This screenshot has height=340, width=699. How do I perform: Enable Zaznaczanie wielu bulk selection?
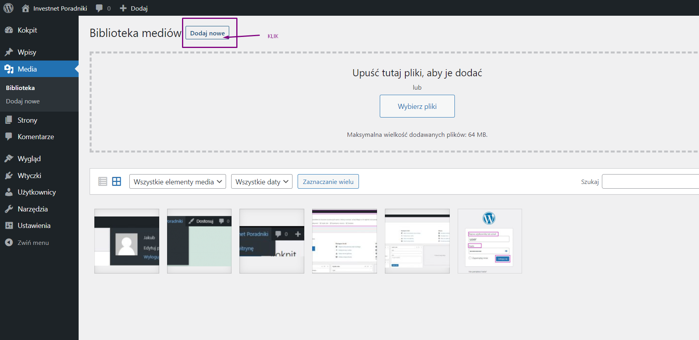pos(328,182)
